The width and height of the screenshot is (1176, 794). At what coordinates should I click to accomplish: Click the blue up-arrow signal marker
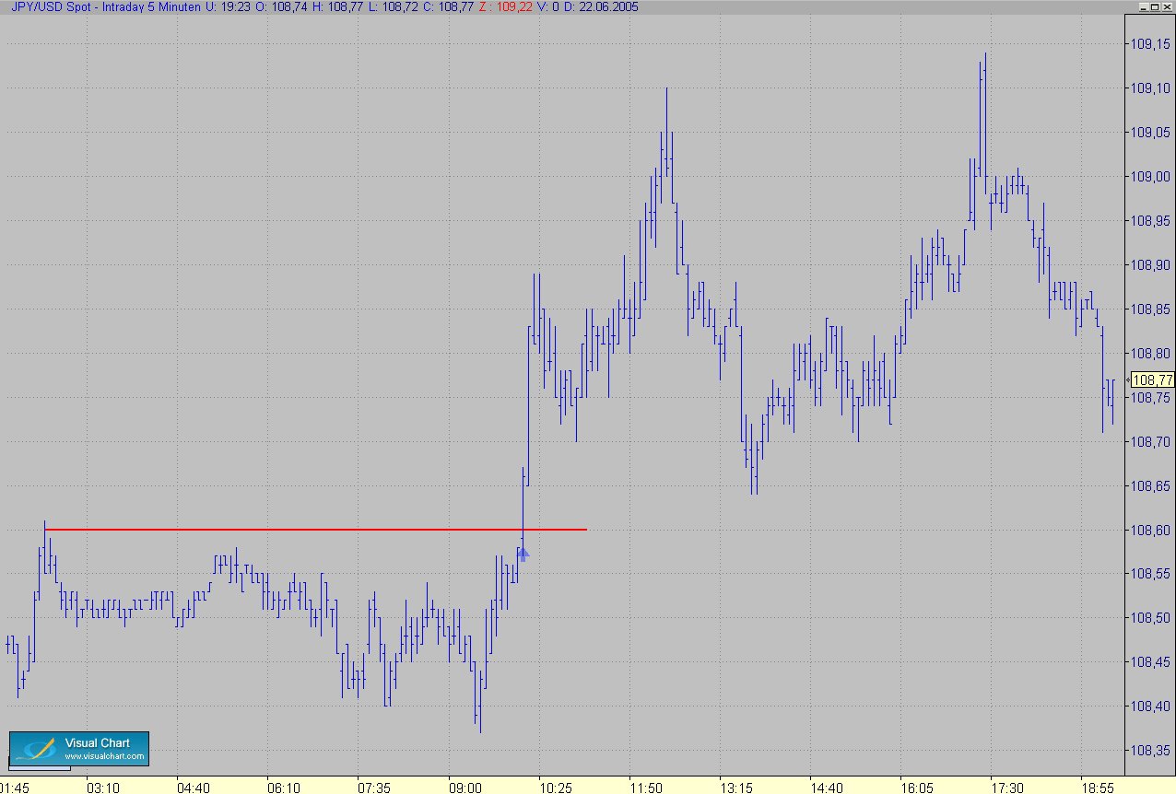coord(523,554)
